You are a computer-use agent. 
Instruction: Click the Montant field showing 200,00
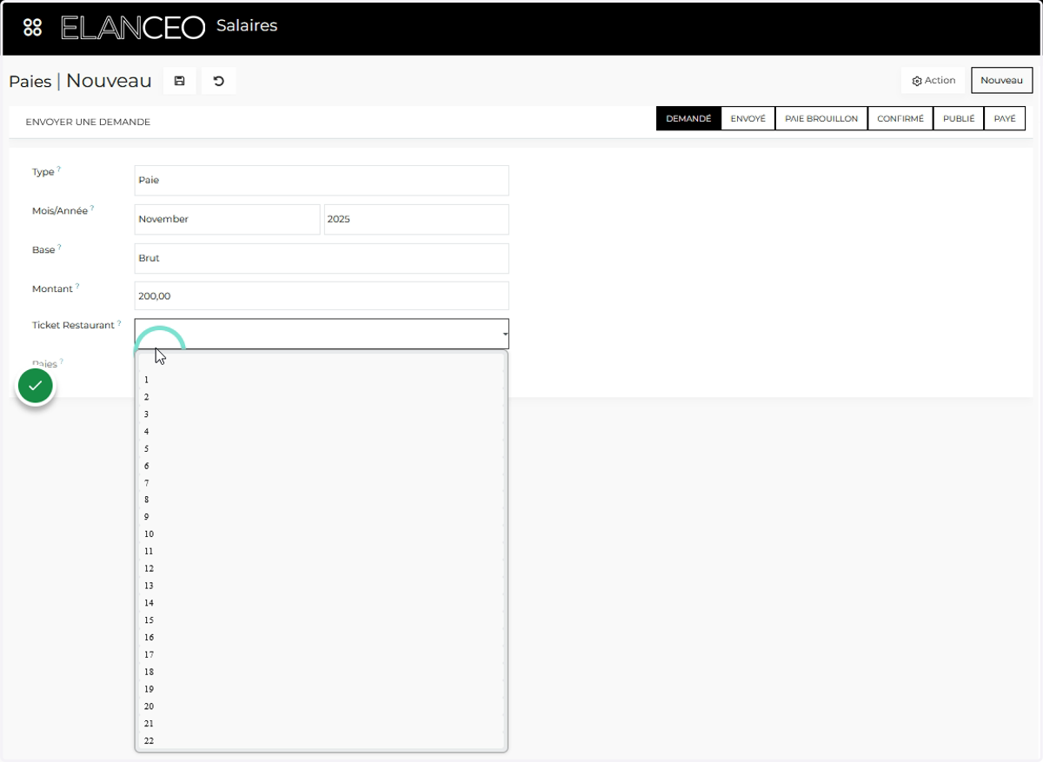[322, 295]
